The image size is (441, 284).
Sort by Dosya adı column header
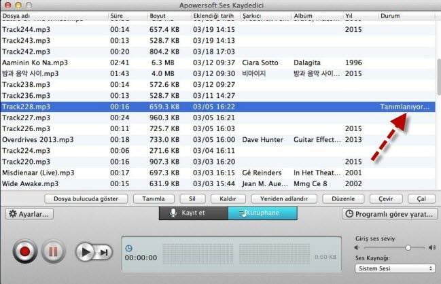coord(54,16)
